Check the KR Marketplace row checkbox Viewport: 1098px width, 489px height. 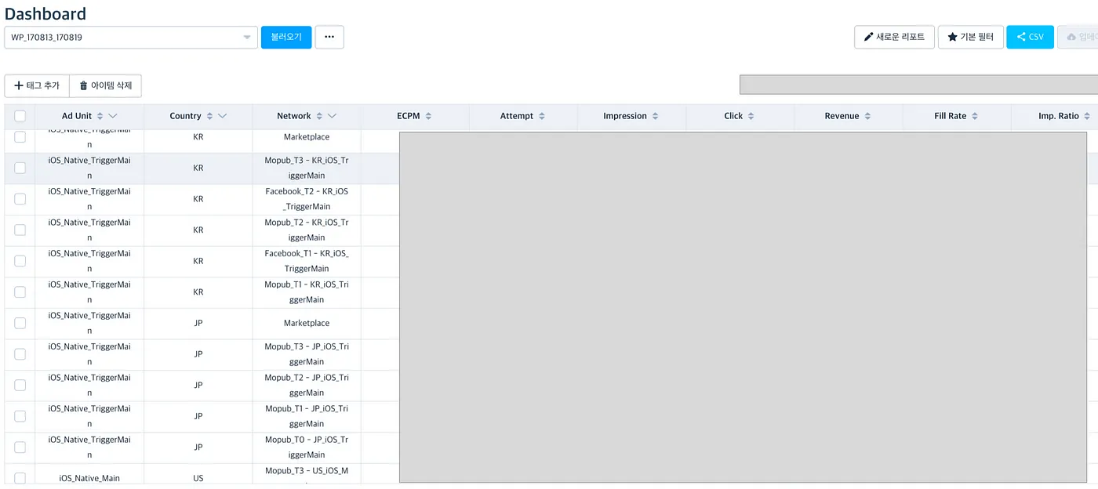(x=20, y=137)
